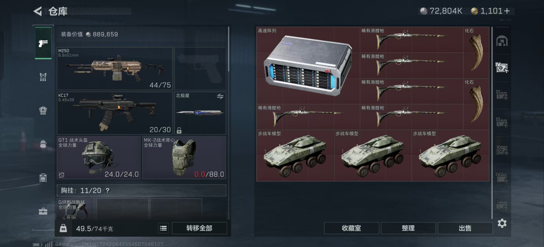544x247 pixels.
Task: Expand the 胸挂 help question mark
Action: point(108,191)
